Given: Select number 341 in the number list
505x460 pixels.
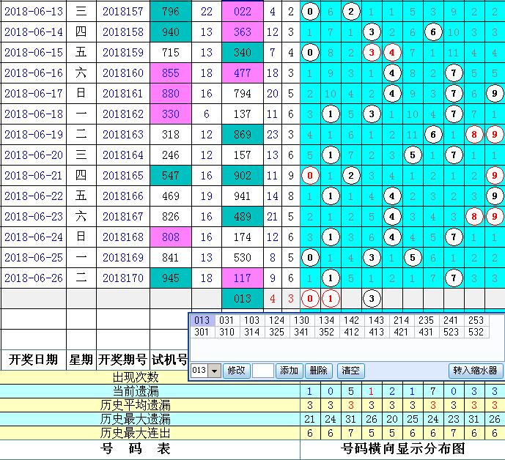Looking at the screenshot, I should (x=301, y=332).
